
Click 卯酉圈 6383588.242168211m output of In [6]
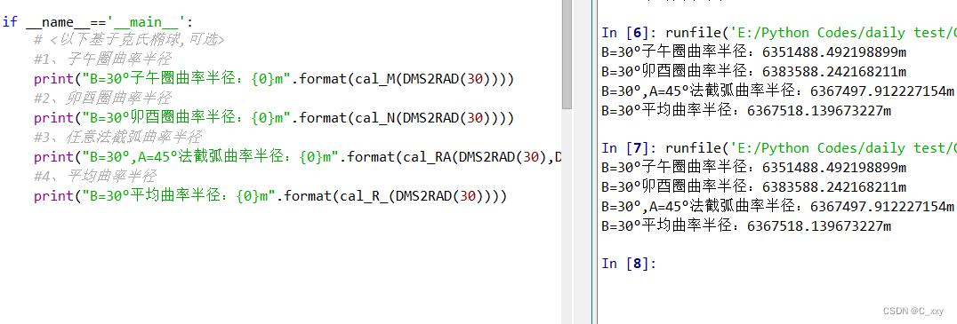pos(753,72)
